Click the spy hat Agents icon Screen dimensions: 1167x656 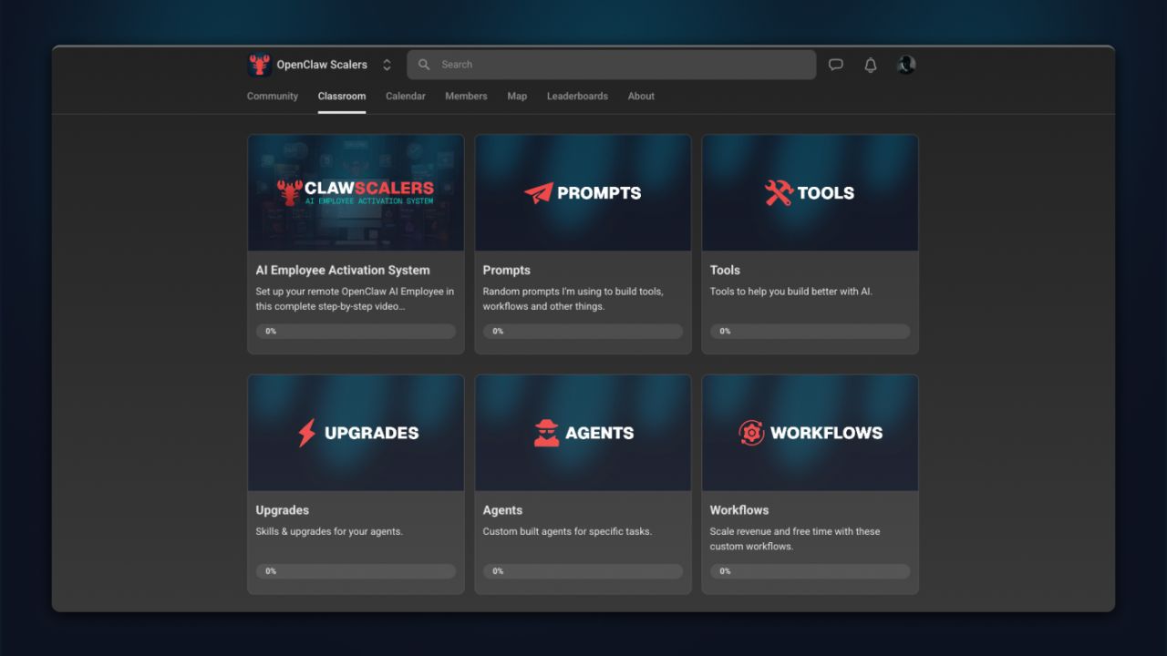point(546,433)
